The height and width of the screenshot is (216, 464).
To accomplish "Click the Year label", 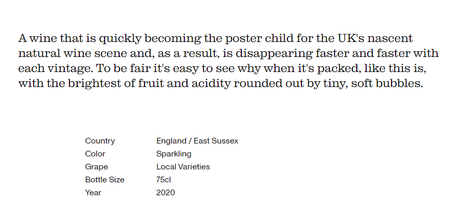I will click(x=93, y=193).
